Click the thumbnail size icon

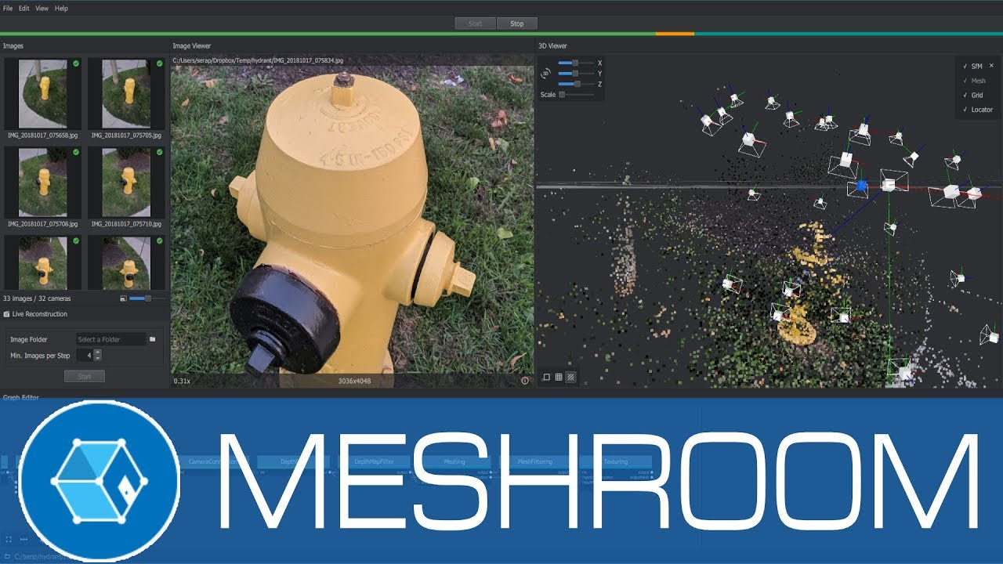click(x=123, y=298)
